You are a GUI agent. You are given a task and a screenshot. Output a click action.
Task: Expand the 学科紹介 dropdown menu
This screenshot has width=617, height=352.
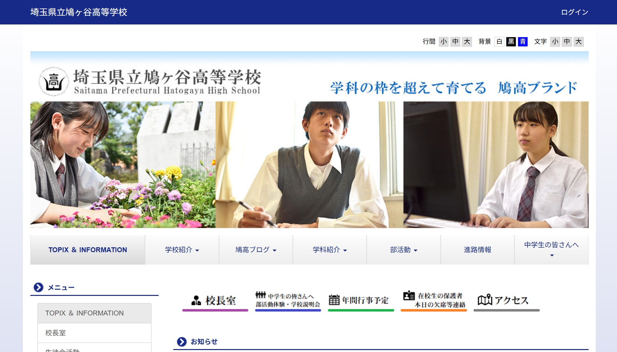point(330,250)
